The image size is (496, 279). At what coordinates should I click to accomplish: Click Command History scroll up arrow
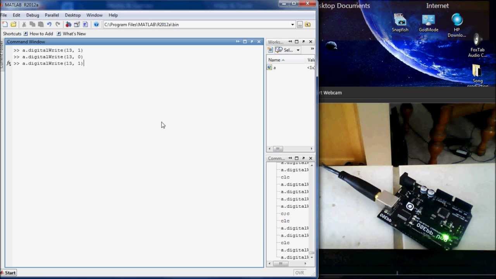312,165
